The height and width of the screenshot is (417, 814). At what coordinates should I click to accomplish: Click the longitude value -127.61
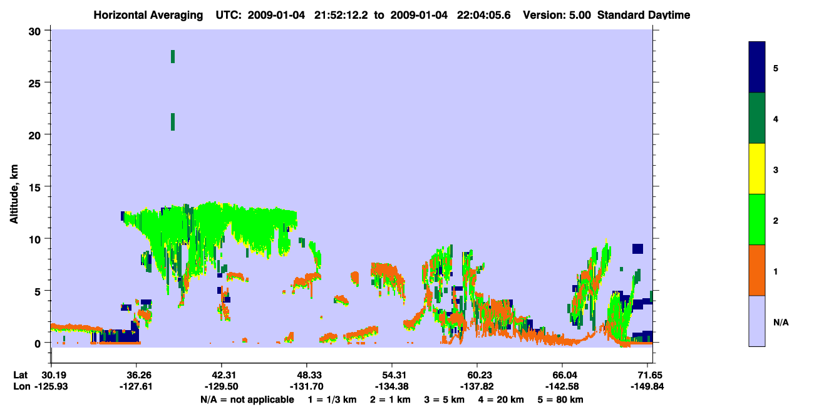pos(137,387)
